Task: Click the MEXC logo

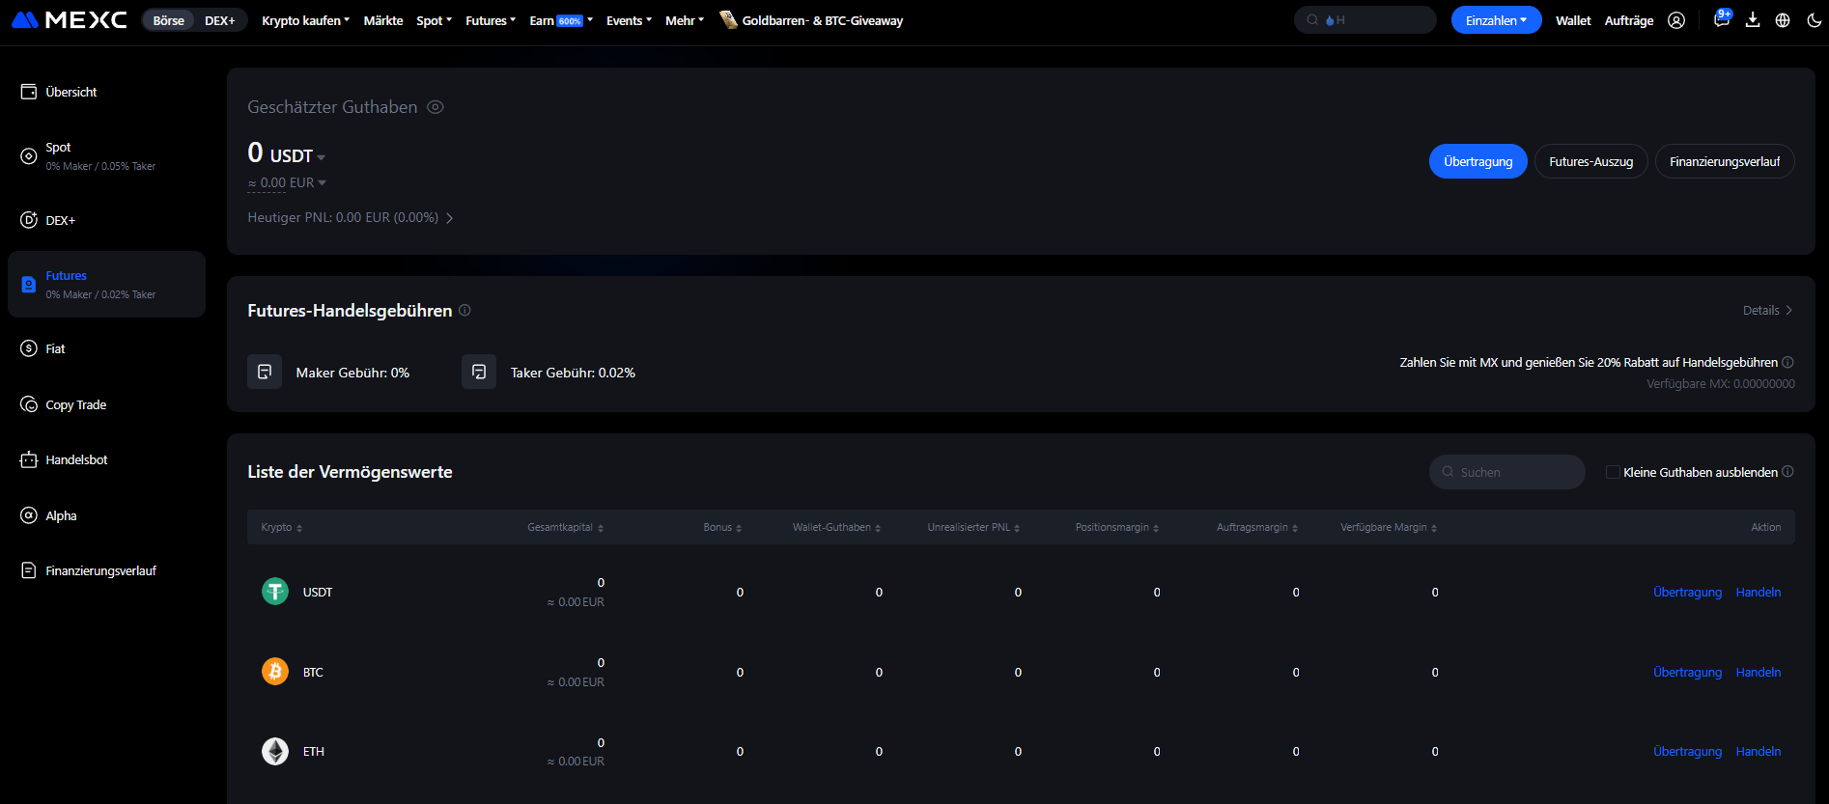Action: pos(70,20)
